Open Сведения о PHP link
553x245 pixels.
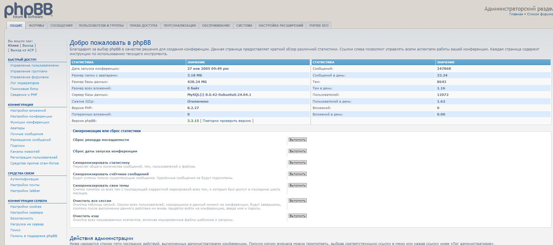coord(24,94)
